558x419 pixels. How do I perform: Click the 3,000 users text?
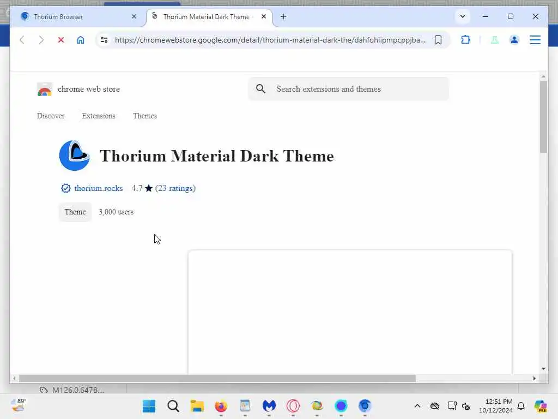click(x=116, y=212)
